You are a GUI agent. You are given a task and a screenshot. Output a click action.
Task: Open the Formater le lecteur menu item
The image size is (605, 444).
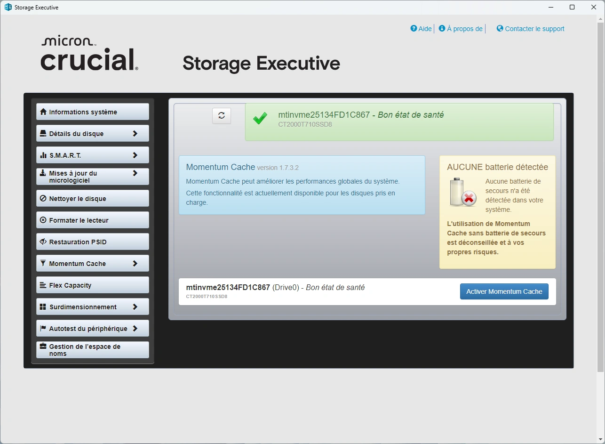pos(93,220)
